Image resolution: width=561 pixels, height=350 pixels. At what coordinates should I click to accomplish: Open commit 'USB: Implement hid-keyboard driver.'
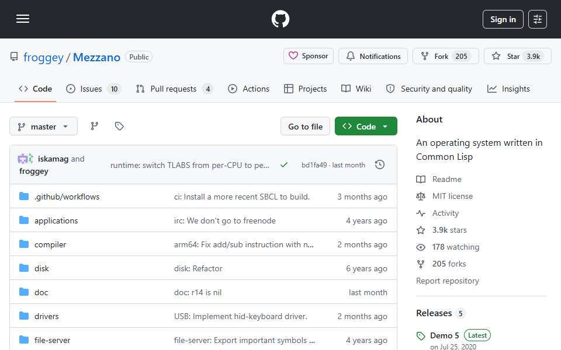pos(240,316)
